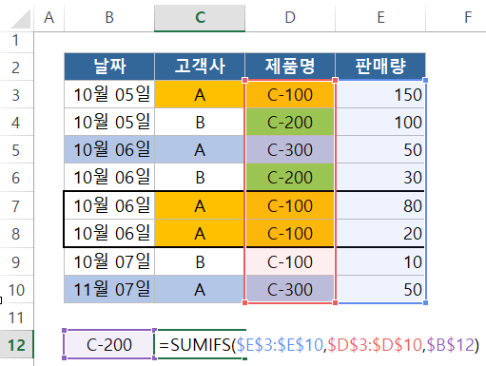Image resolution: width=486 pixels, height=366 pixels.
Task: Select C-100 cell in row 7
Action: 290,205
